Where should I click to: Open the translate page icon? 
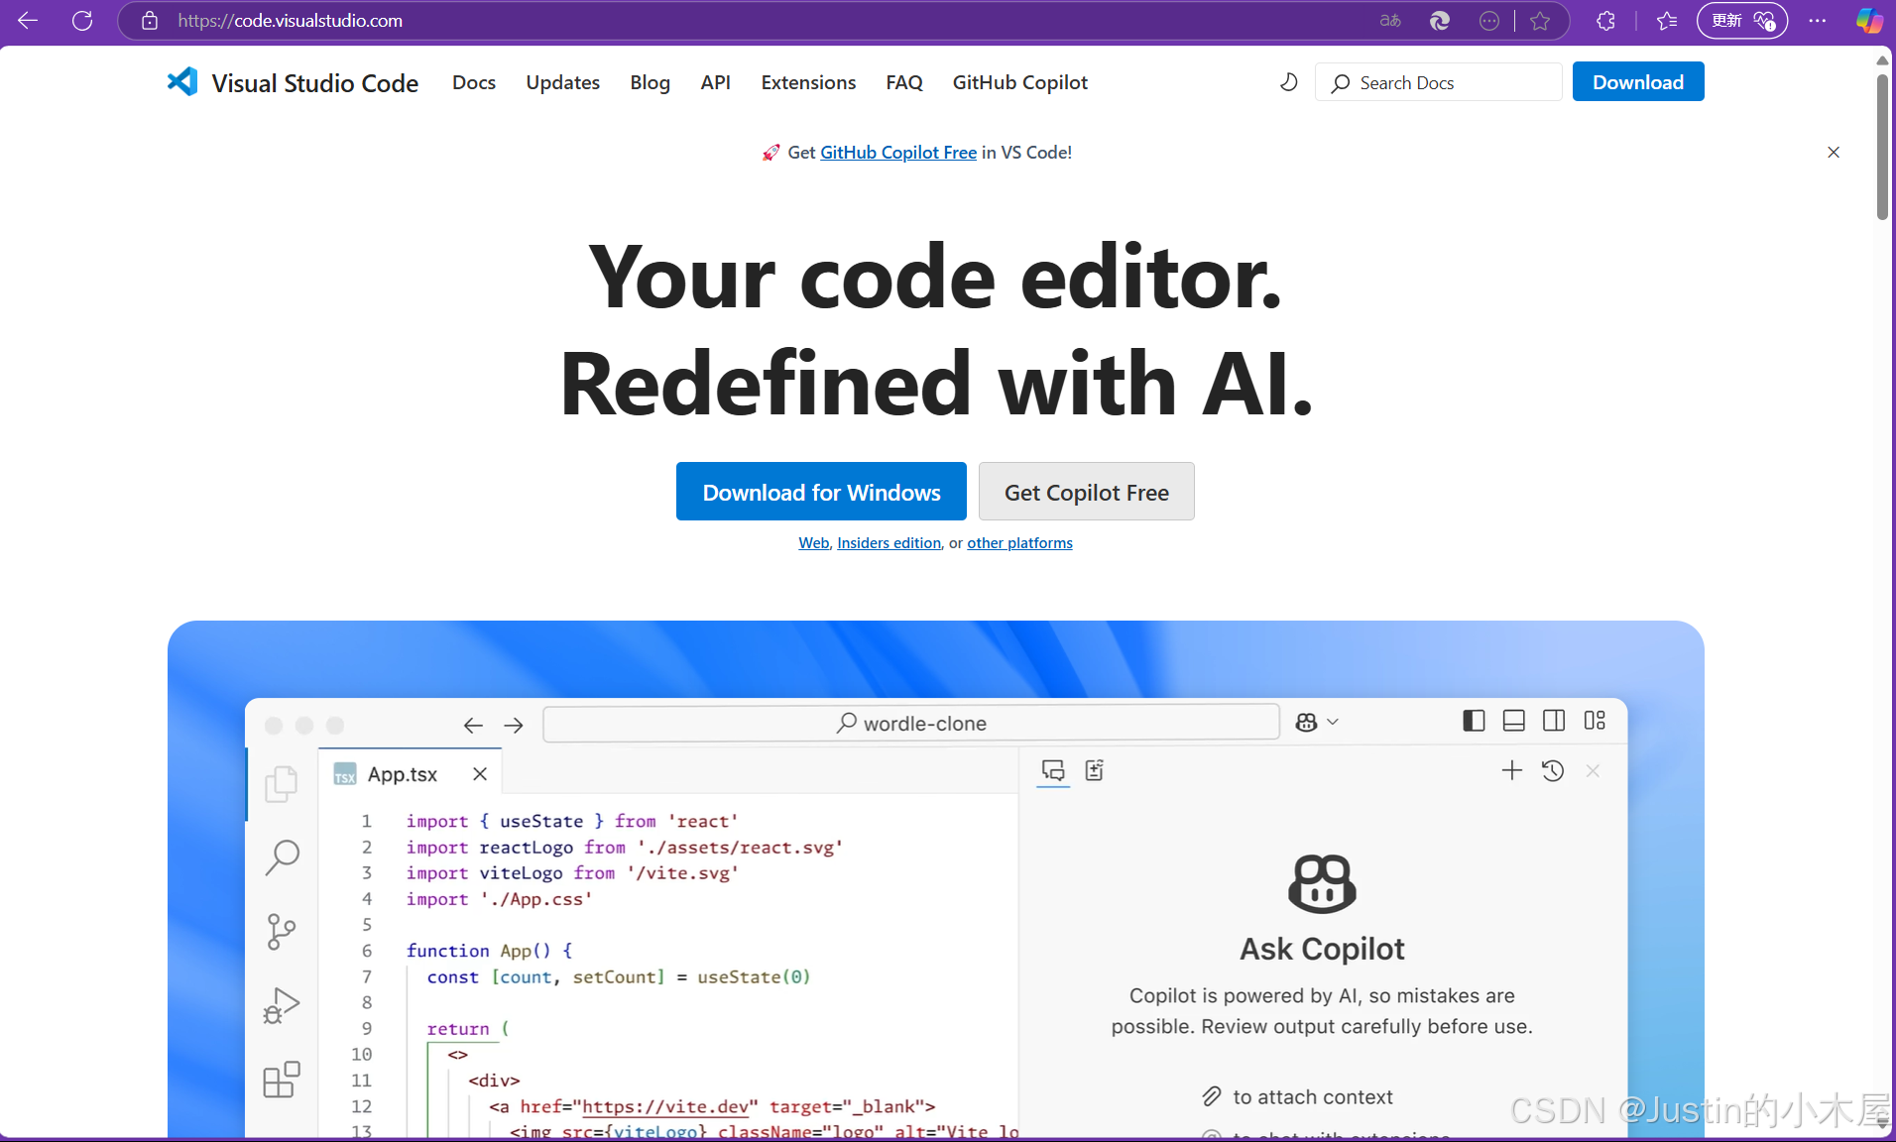(x=1389, y=20)
